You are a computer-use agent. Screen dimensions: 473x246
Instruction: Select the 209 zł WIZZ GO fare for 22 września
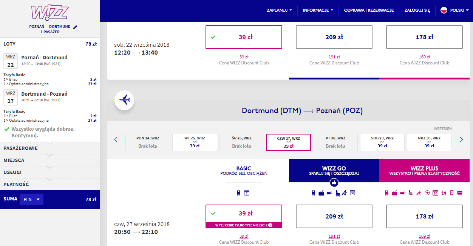click(334, 37)
